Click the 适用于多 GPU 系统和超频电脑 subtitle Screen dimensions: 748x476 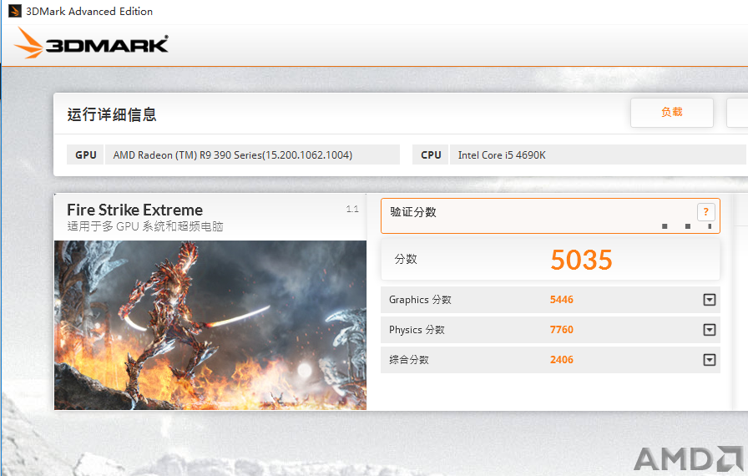point(145,226)
